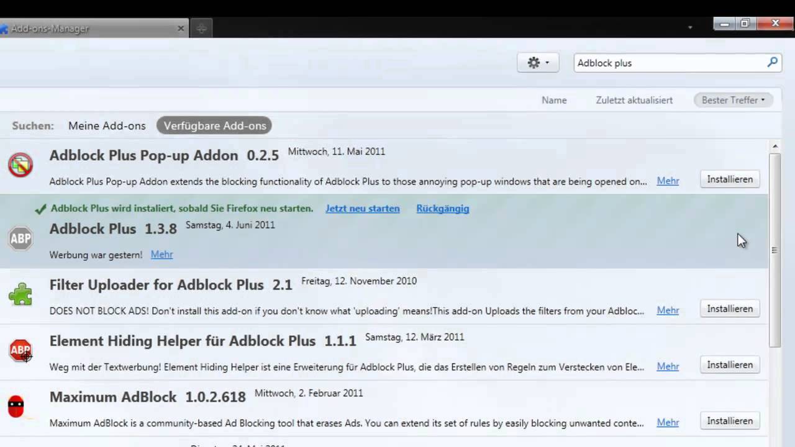Click the DOES NOT BLOCK ADS description text

(x=347, y=310)
